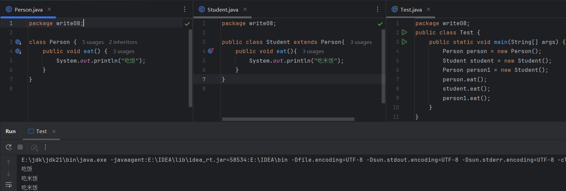Click the inspection checkmark in Student.java
Screen dimensions: 566x191
tap(380, 24)
